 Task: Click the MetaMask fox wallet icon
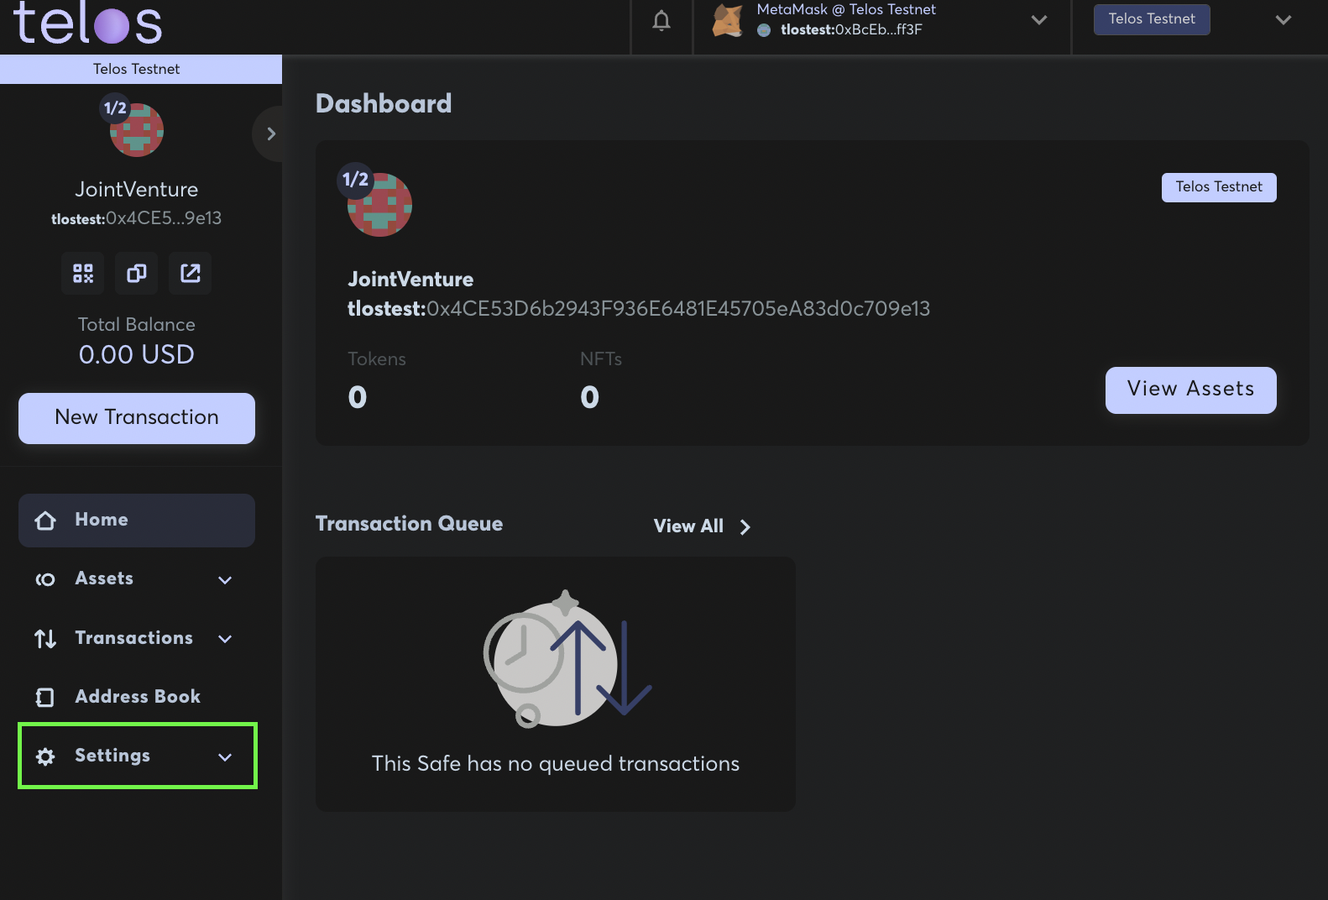tap(727, 20)
